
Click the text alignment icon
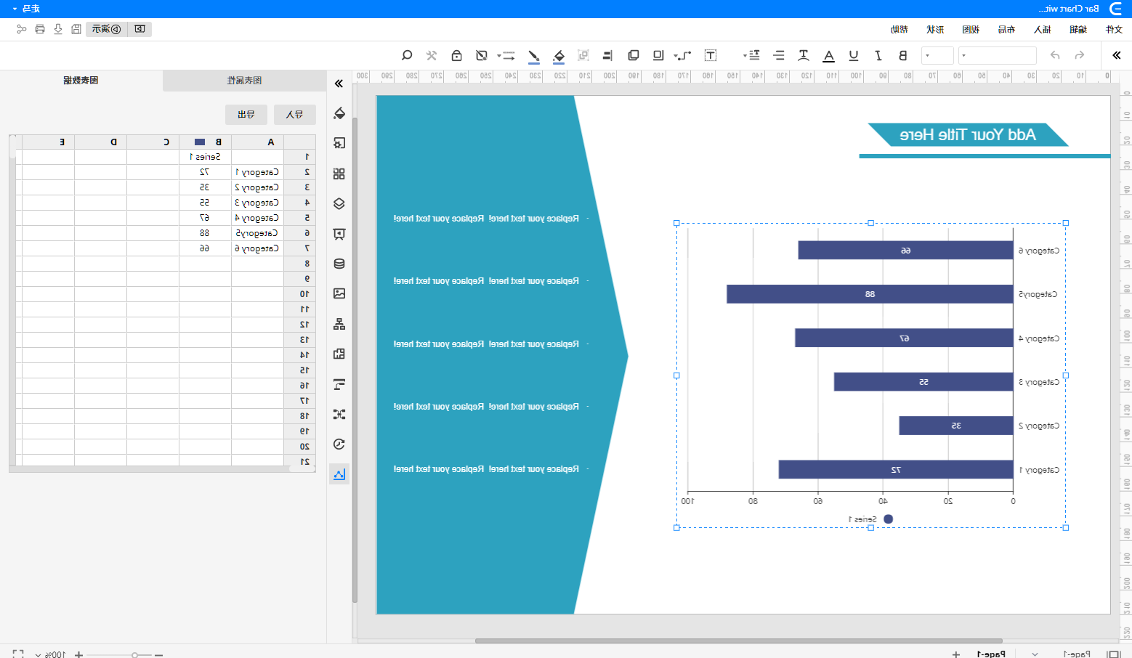tap(779, 55)
